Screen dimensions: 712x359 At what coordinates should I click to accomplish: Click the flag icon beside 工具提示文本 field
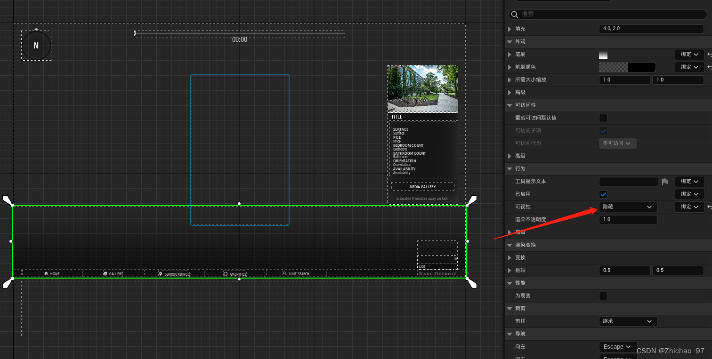[x=665, y=181]
